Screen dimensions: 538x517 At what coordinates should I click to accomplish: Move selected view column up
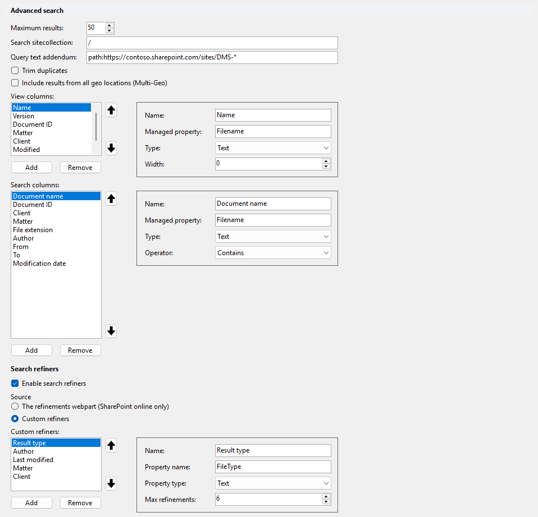tap(111, 110)
